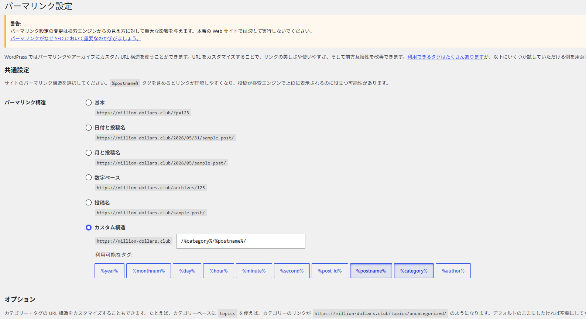Add the %post_id% tag

click(330, 271)
